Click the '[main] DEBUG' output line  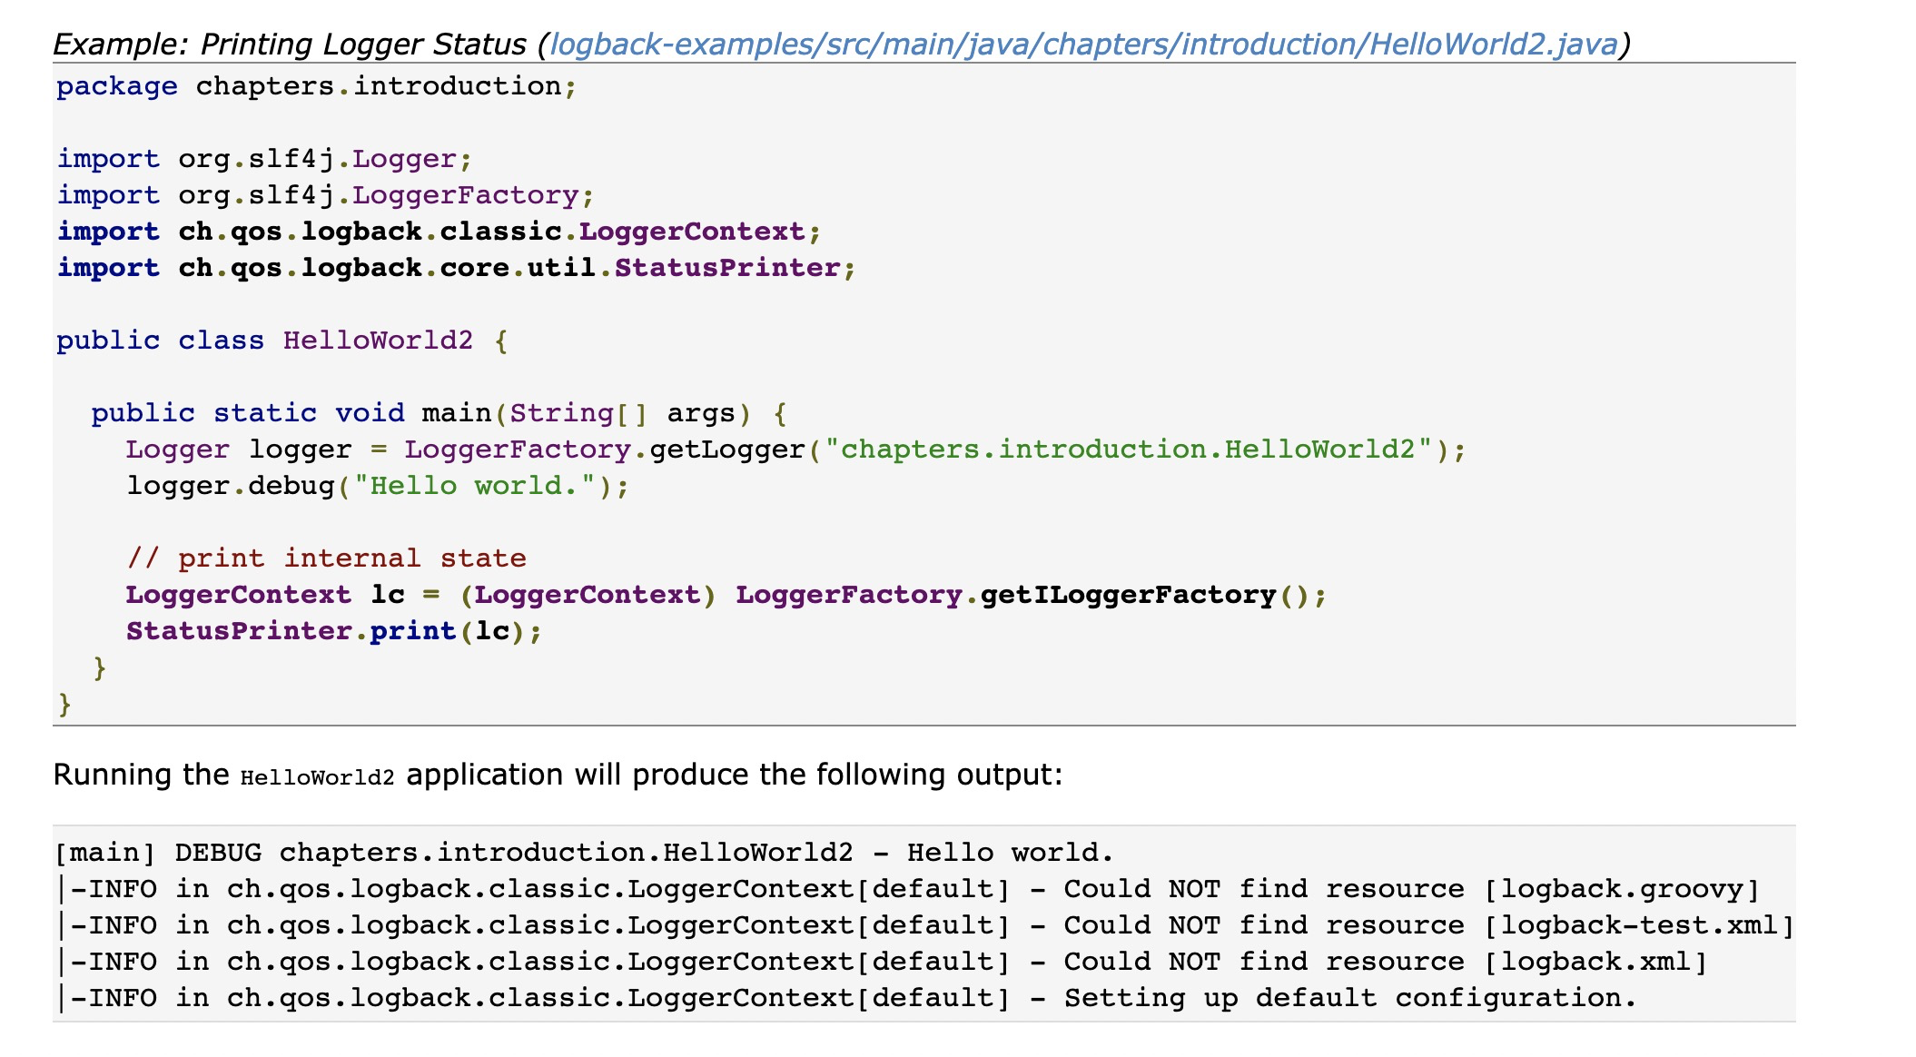tap(584, 853)
